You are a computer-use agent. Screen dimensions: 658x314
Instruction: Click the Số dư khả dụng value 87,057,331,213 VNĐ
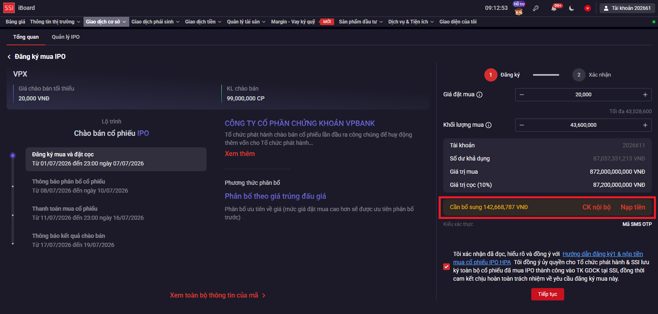tap(619, 158)
